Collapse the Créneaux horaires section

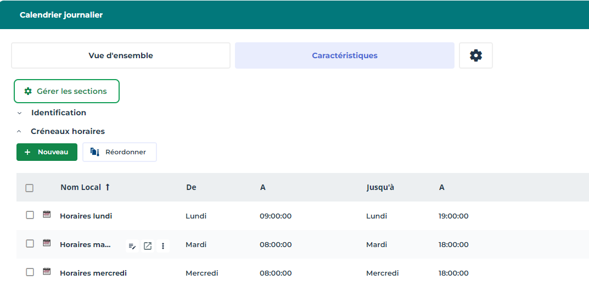20,132
